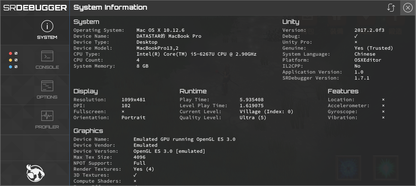416x186 pixels.
Task: Click the 1099x481 resolution value
Action: pyautogui.click(x=134, y=100)
